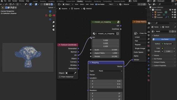
Task: Open the Physics properties tab icon
Action: (149, 65)
